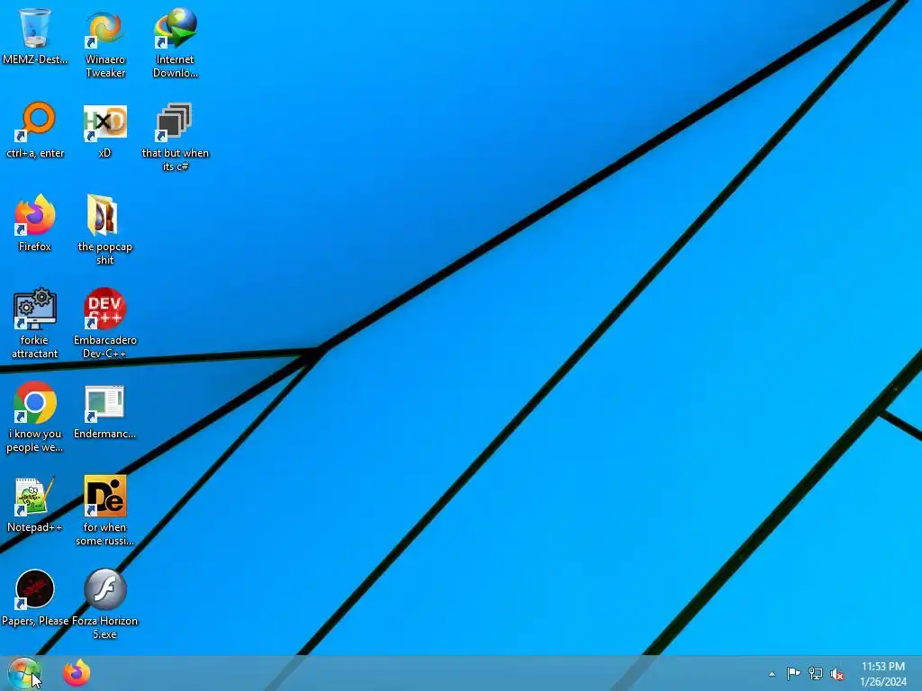Image resolution: width=922 pixels, height=691 pixels.
Task: Open muted volume tray icon
Action: (837, 674)
